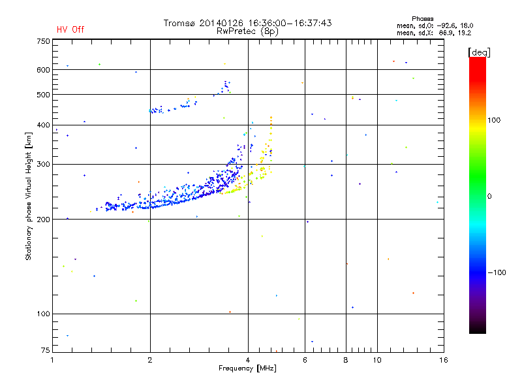Click the "Phases" heading at top right
Image resolution: width=522 pixels, height=392 pixels.
click(422, 19)
